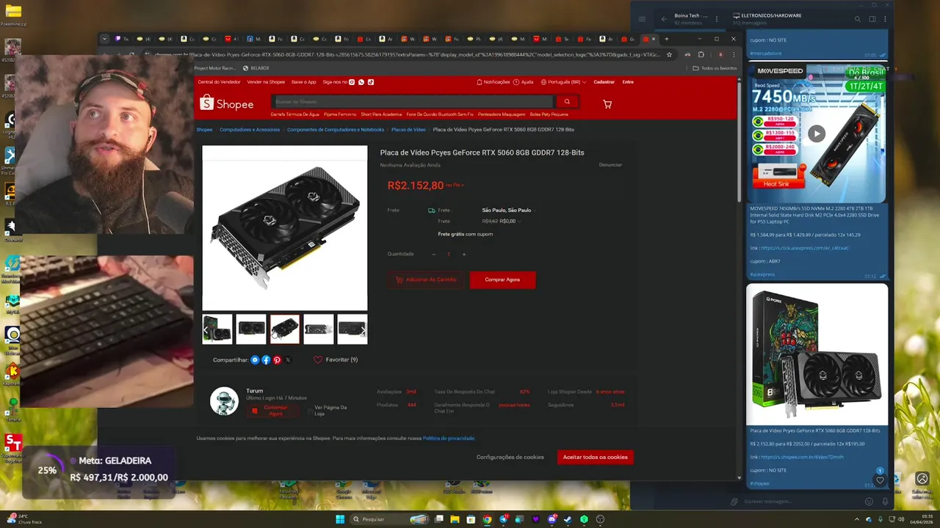The height and width of the screenshot is (528, 940).
Task: Select fourth product thumbnail side view
Action: point(319,329)
